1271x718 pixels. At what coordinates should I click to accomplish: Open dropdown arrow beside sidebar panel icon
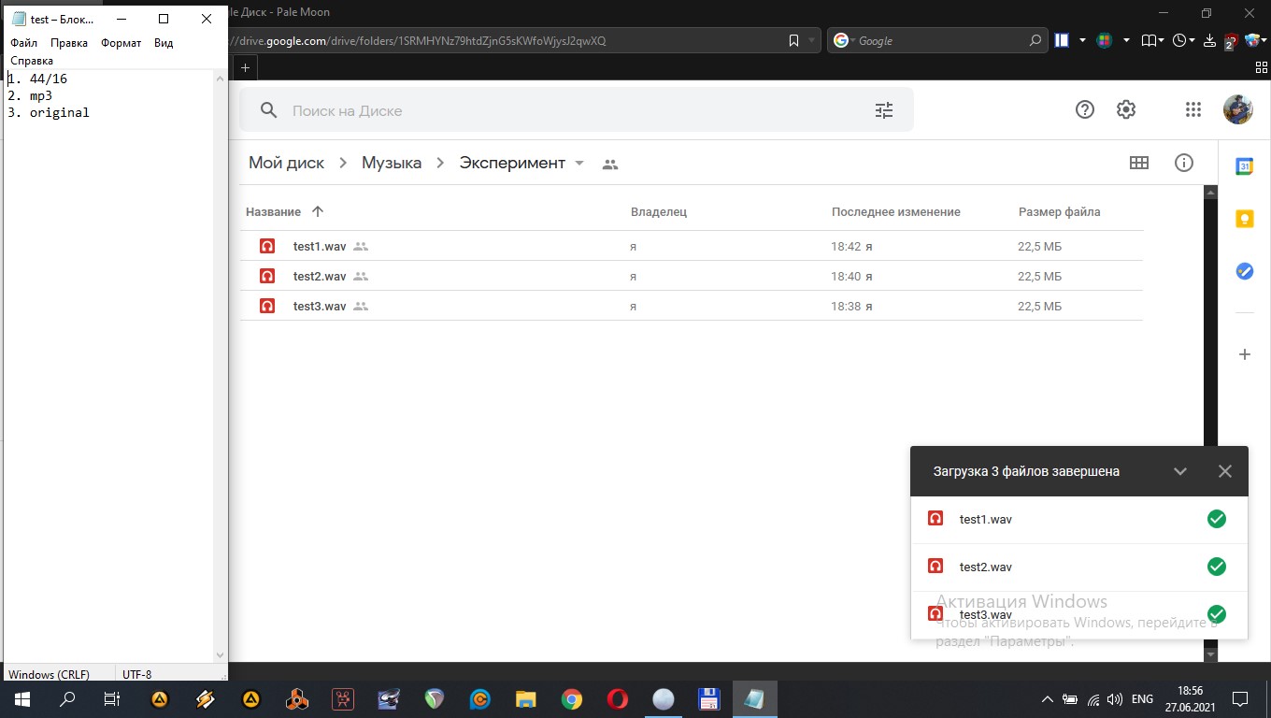point(1082,40)
